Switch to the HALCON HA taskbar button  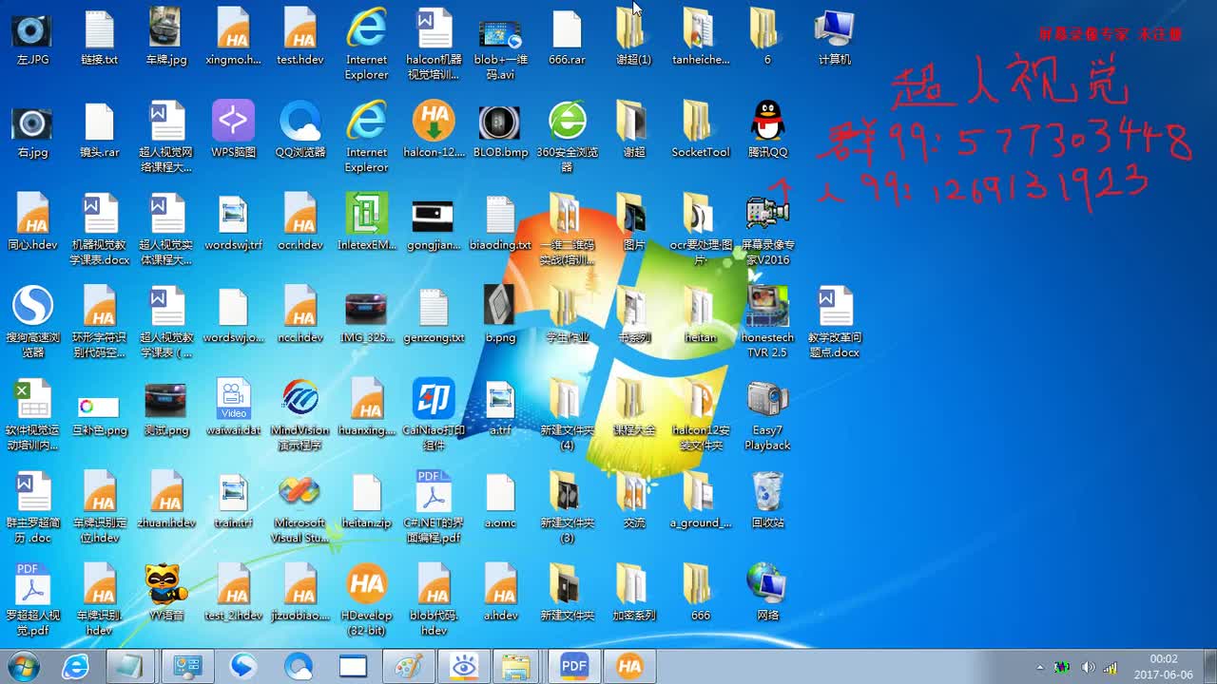tap(629, 667)
